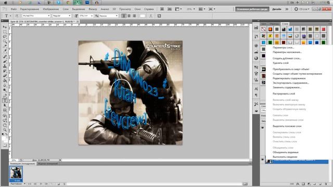Image resolution: width=333 pixels, height=187 pixels.
Task: Open the Файл menu
Action: tap(14, 9)
